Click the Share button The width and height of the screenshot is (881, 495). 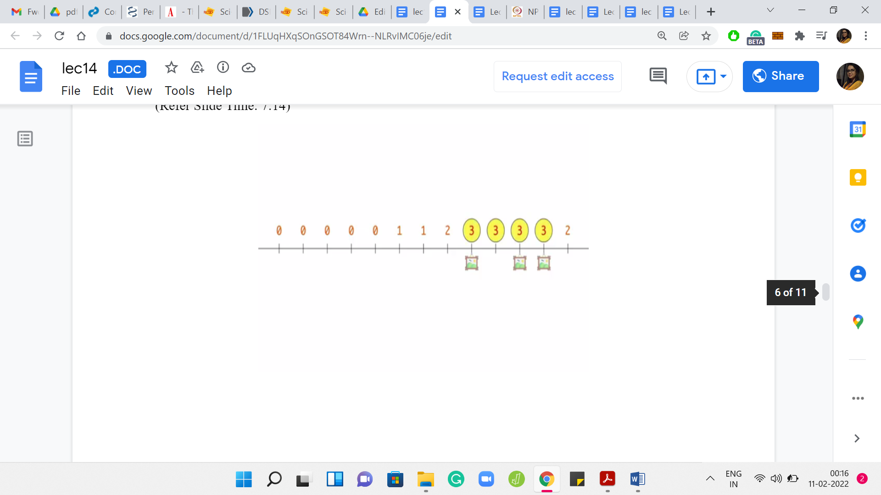coord(781,76)
